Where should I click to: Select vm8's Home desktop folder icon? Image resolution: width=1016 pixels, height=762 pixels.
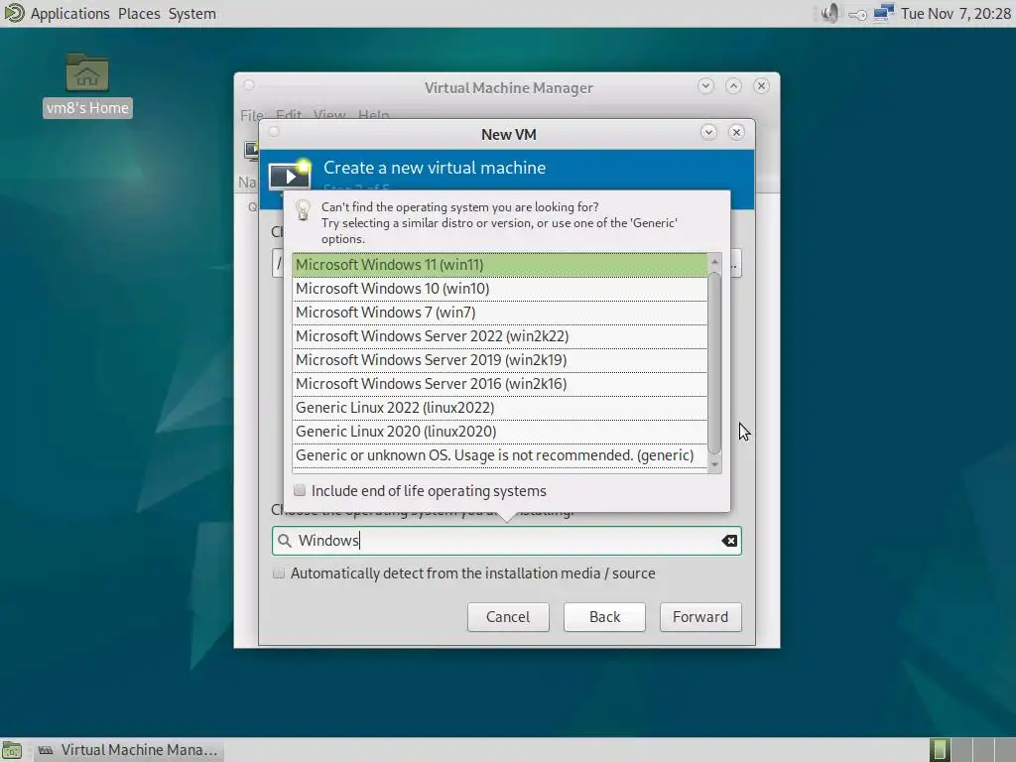point(87,85)
